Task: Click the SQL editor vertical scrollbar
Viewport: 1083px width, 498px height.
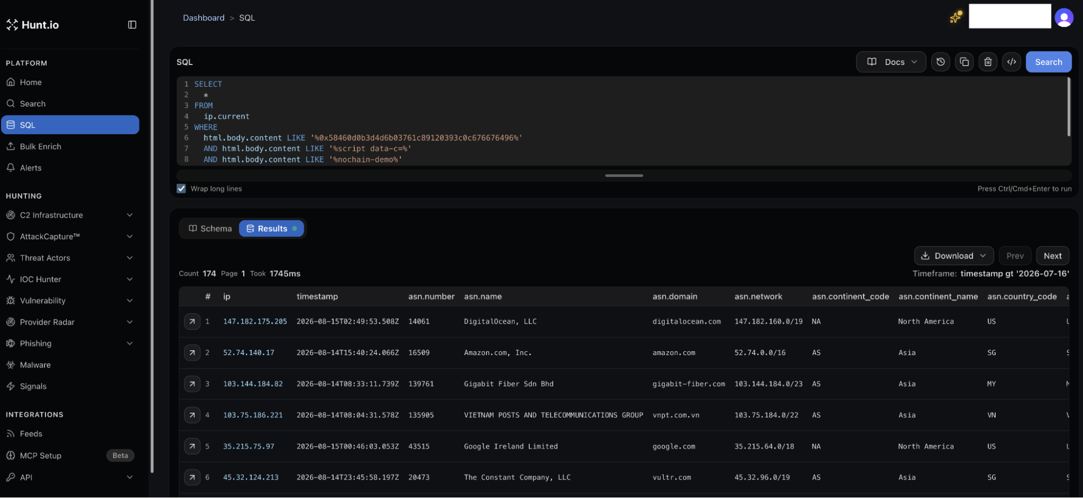Action: click(x=1068, y=107)
